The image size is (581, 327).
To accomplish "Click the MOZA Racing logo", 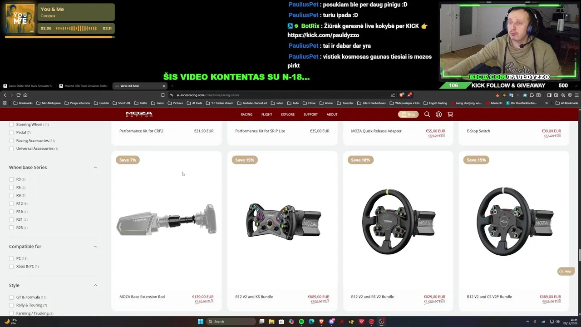I will click(x=139, y=114).
